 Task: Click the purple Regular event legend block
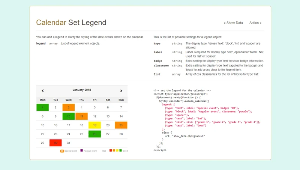tap(82, 150)
